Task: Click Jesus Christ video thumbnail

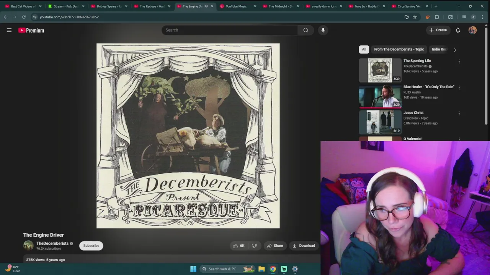Action: point(380,122)
